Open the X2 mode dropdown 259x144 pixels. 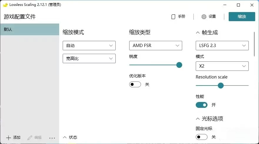coord(222,66)
